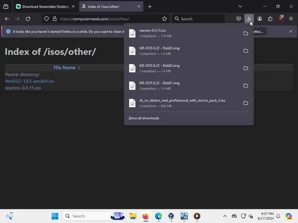Show MS-DOS 6.22 Disk01.img in folder
Viewport: 298px width, 223px height.
tap(246, 86)
